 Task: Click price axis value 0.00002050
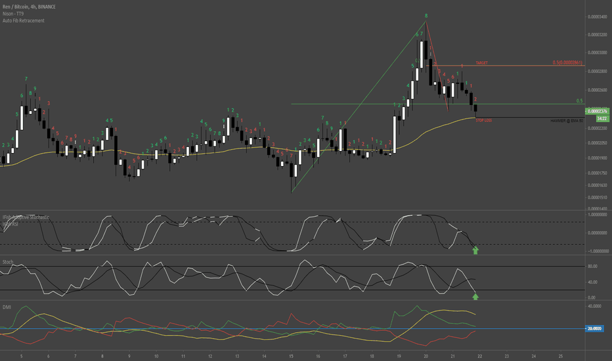point(598,143)
